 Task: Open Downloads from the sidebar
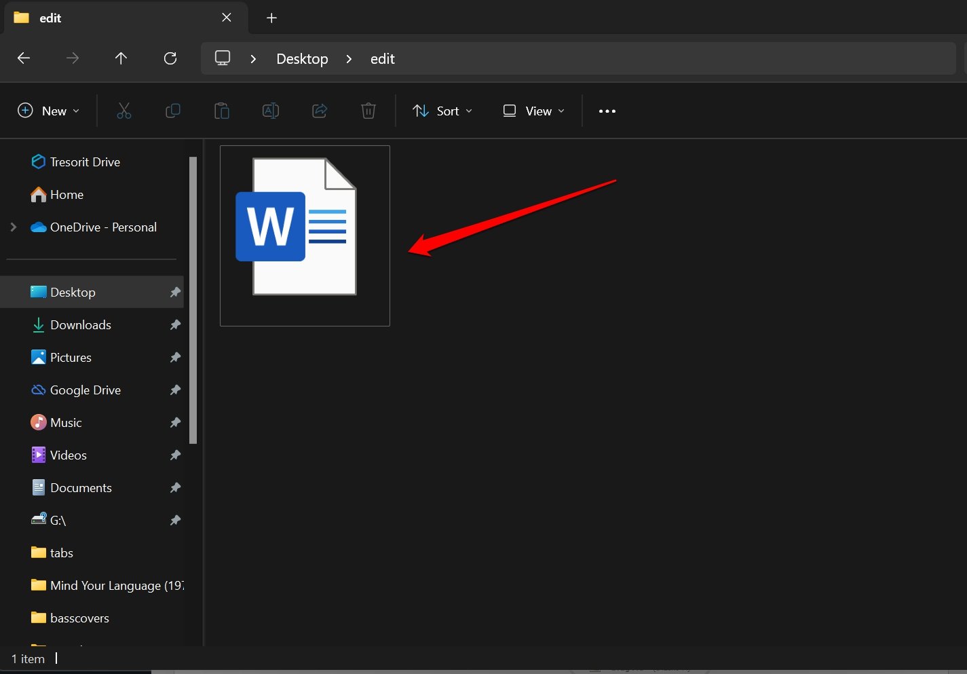click(80, 325)
